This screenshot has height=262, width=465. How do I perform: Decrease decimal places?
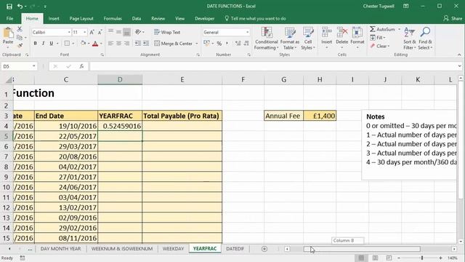pos(246,44)
